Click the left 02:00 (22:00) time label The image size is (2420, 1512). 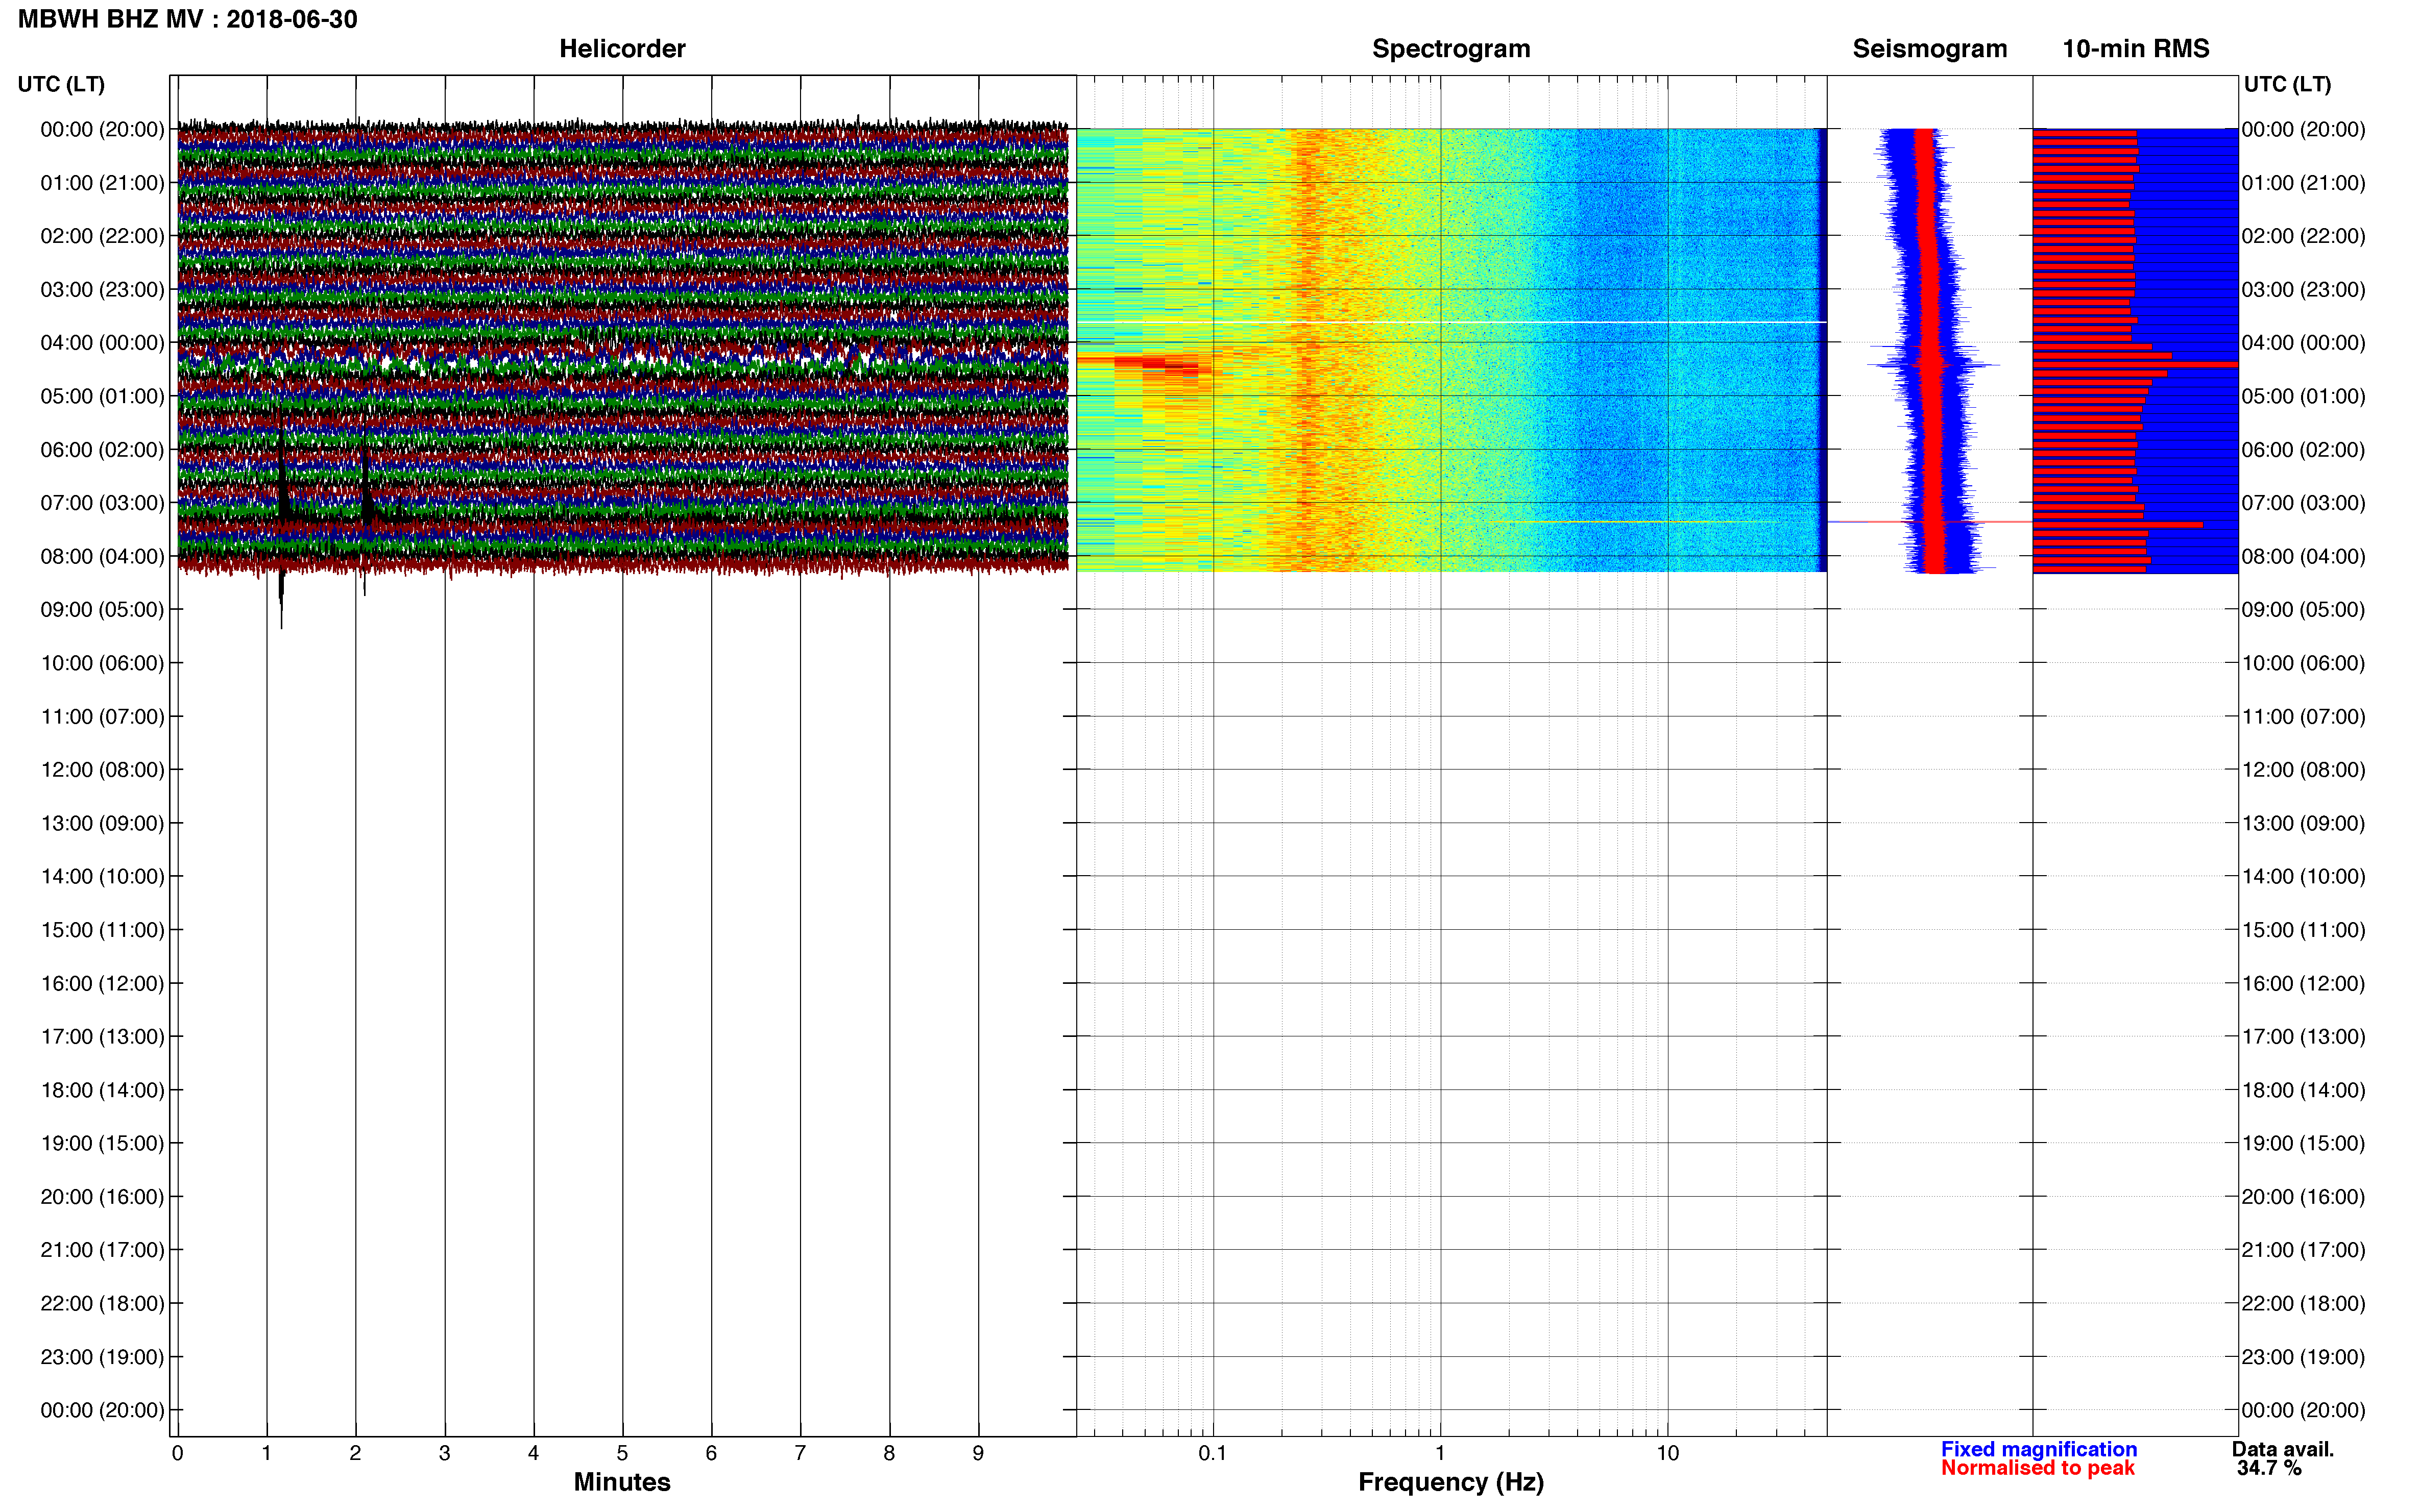[x=102, y=236]
